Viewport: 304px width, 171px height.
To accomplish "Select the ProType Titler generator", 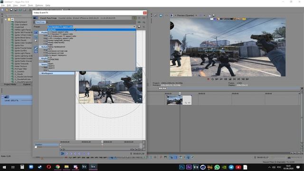I will 20,69.
